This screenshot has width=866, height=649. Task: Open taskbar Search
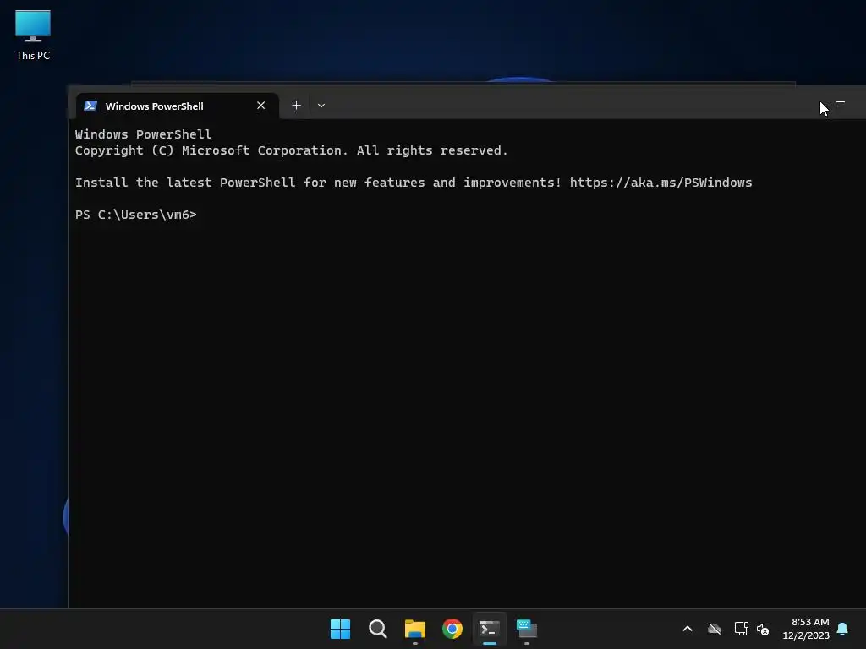point(378,629)
